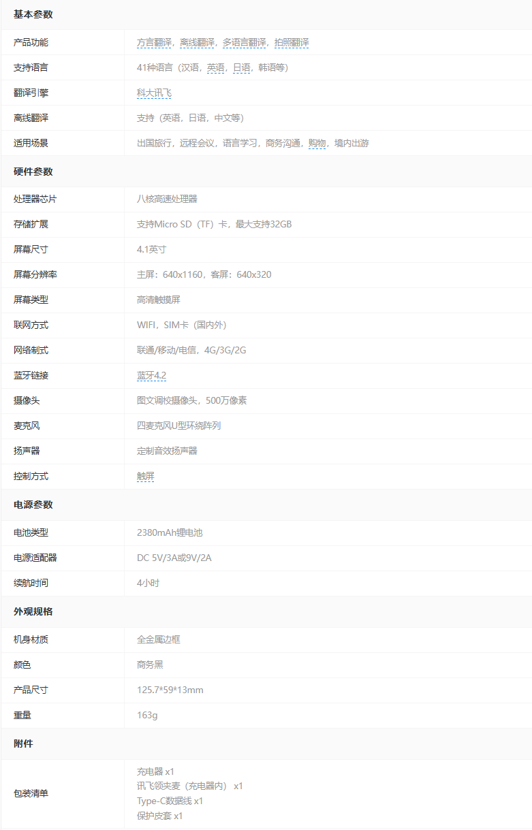Open the 科大讯飞 translation engine link
The width and height of the screenshot is (532, 830).
click(x=154, y=93)
